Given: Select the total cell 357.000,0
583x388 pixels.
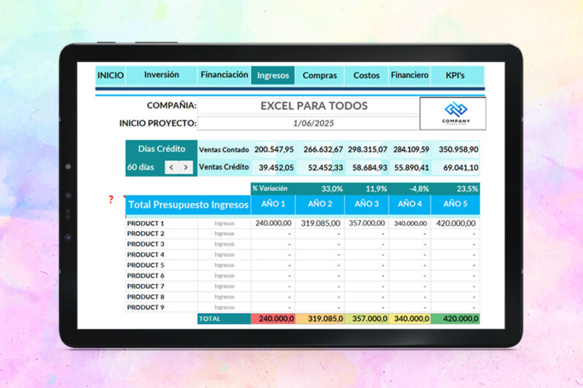Looking at the screenshot, I should [x=367, y=319].
